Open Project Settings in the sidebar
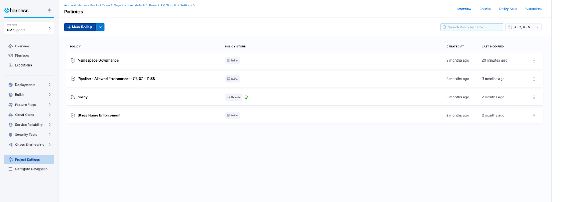 point(27,160)
